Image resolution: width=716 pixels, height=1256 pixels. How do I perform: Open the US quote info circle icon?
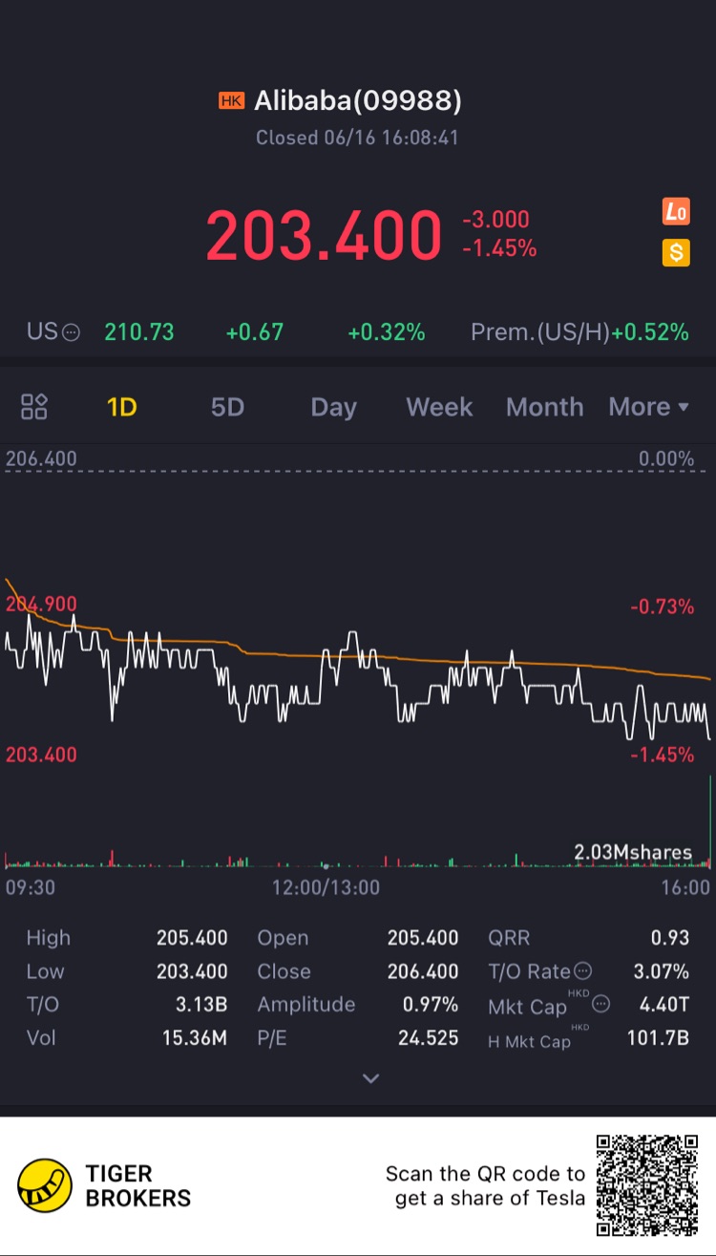coord(72,332)
